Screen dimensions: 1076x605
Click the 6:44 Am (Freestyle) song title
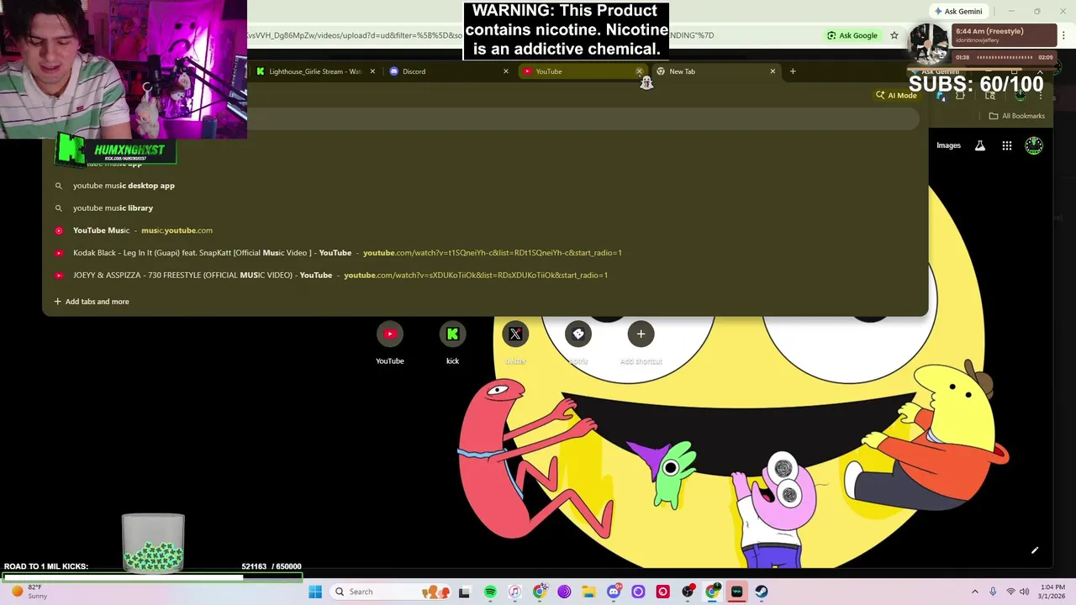coord(989,31)
